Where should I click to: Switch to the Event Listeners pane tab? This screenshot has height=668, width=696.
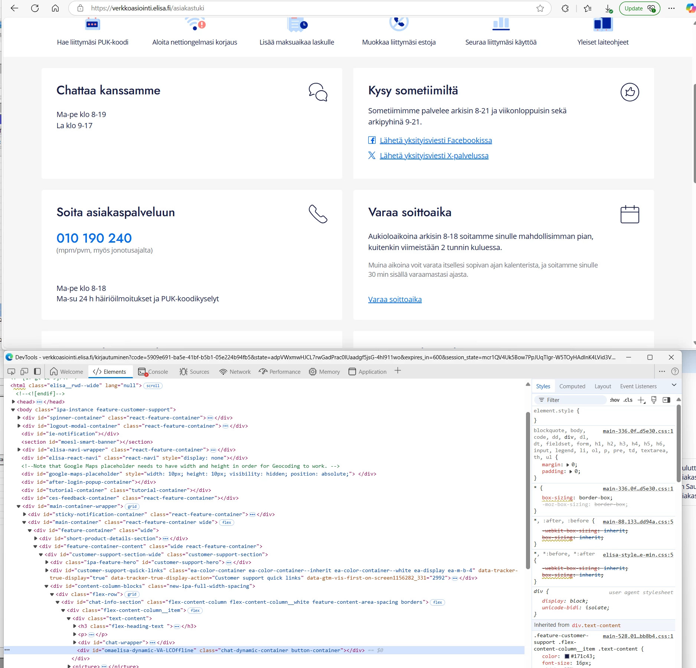coord(638,386)
